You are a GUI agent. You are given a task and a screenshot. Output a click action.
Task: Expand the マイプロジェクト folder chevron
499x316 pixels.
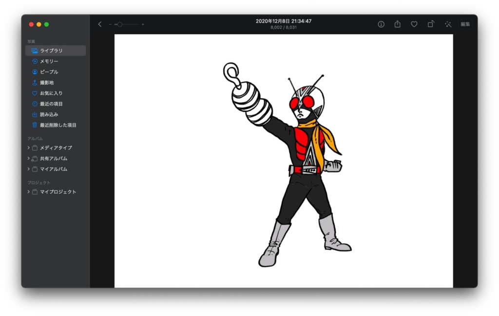point(28,192)
